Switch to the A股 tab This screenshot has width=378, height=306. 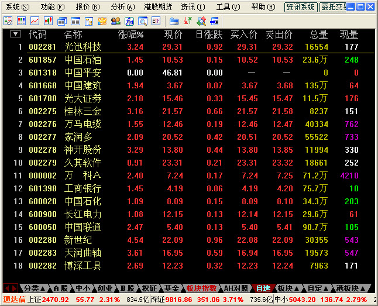tap(60, 288)
